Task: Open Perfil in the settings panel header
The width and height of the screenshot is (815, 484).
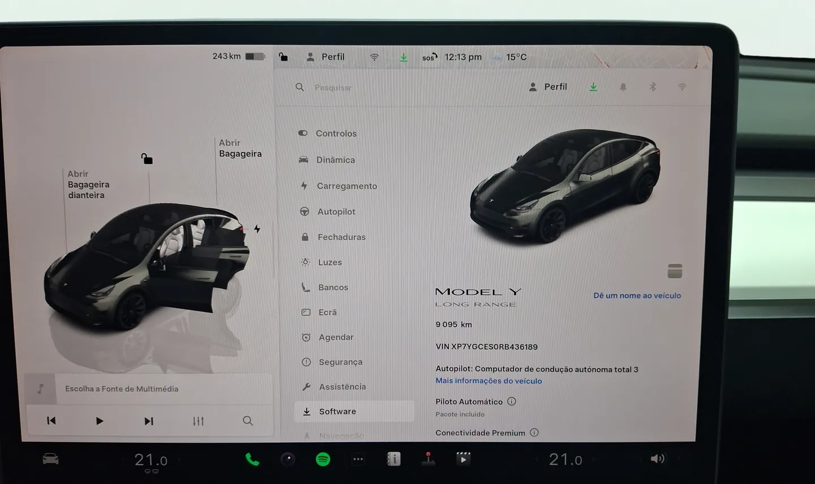Action: pos(548,87)
